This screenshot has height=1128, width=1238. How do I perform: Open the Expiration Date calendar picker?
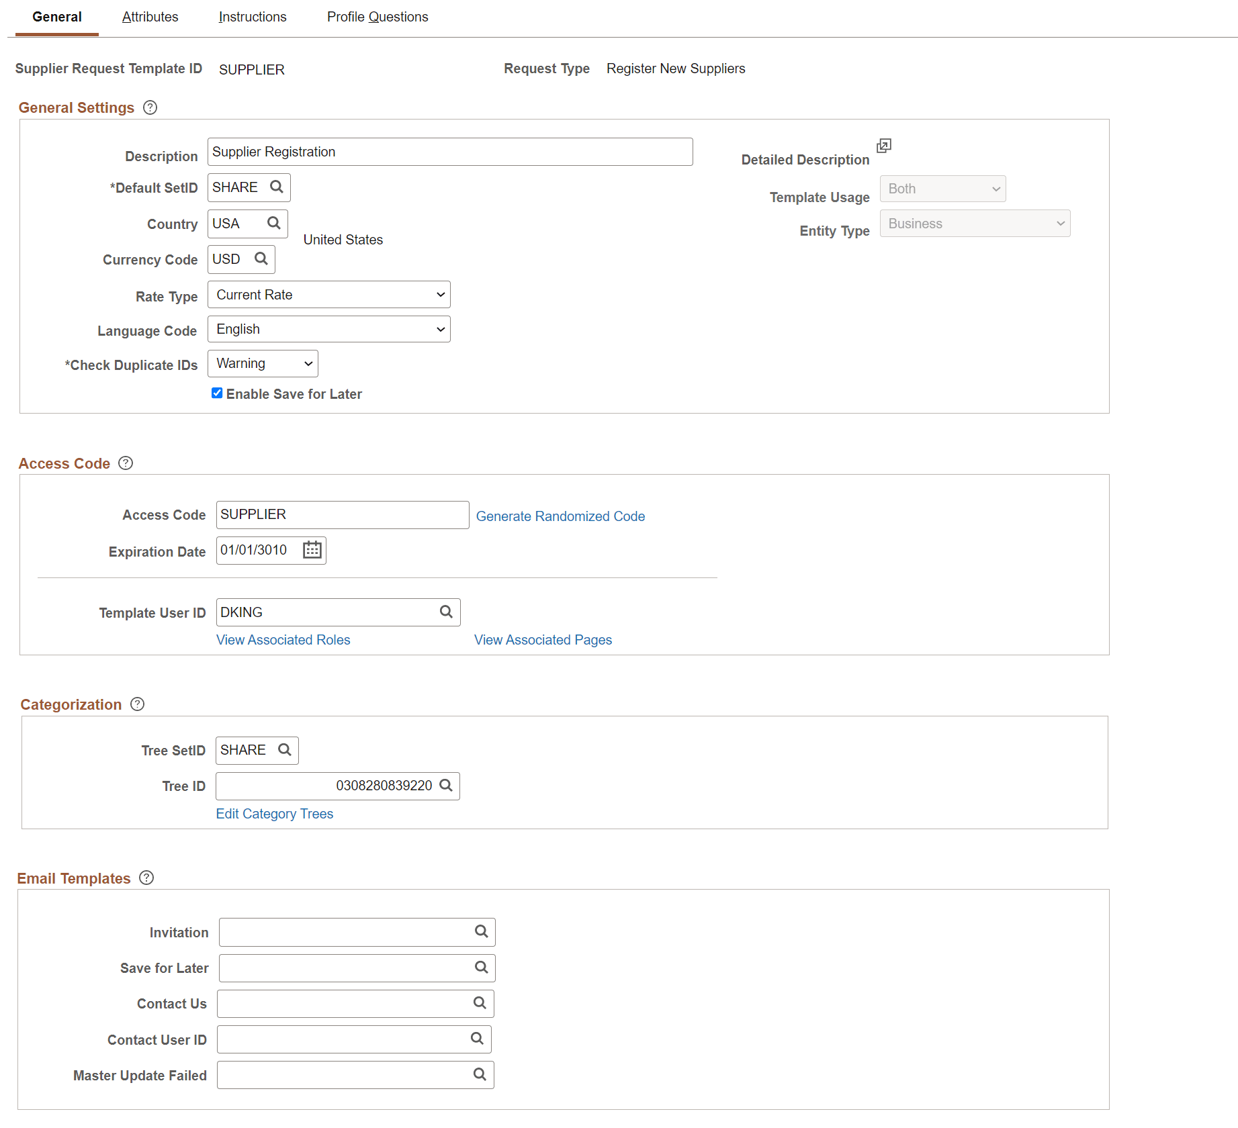[x=311, y=550]
